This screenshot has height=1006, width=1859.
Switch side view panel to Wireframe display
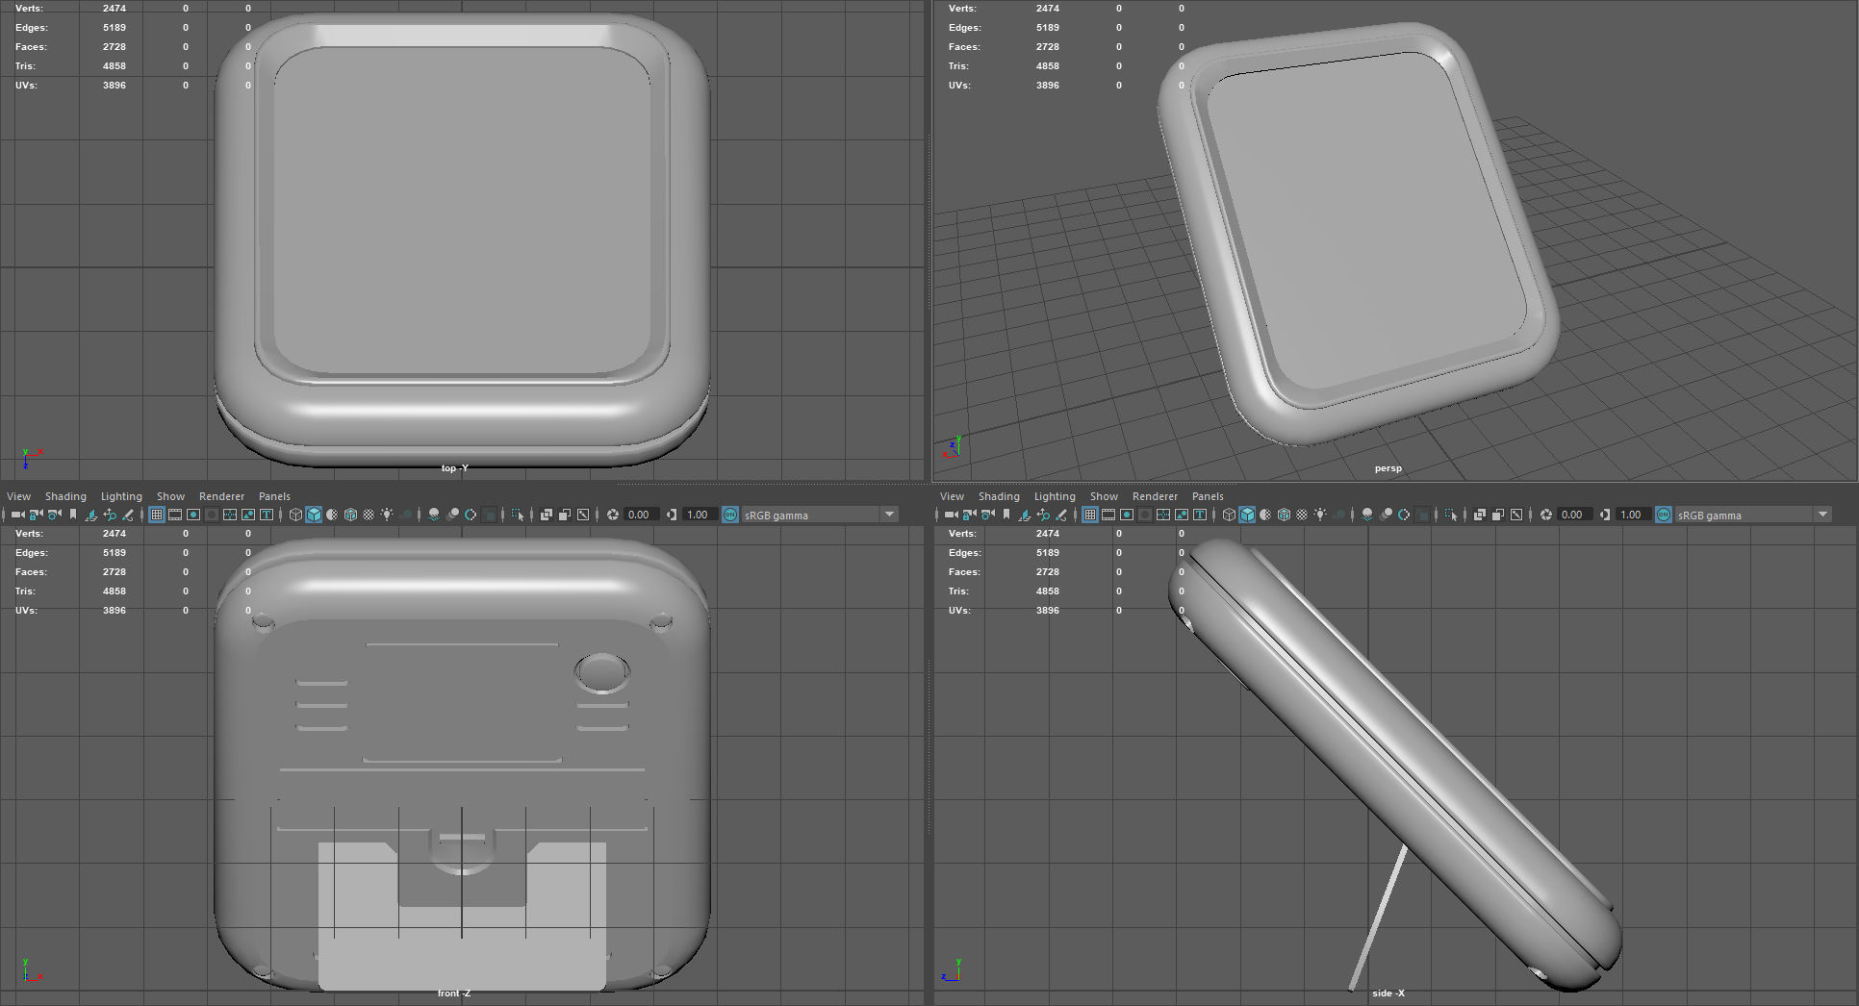(x=1230, y=515)
